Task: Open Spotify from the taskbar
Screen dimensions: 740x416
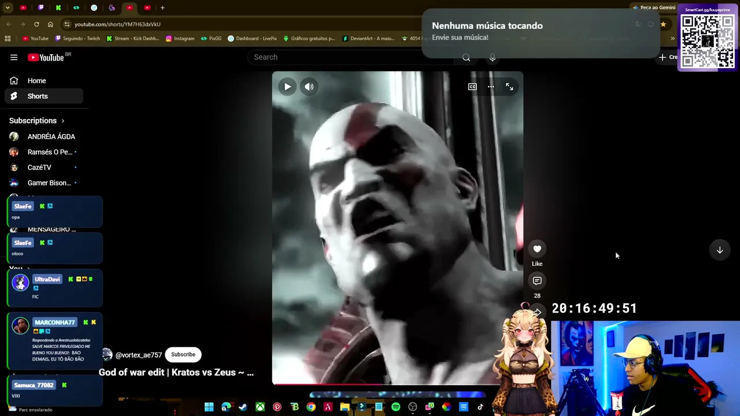Action: coord(395,407)
